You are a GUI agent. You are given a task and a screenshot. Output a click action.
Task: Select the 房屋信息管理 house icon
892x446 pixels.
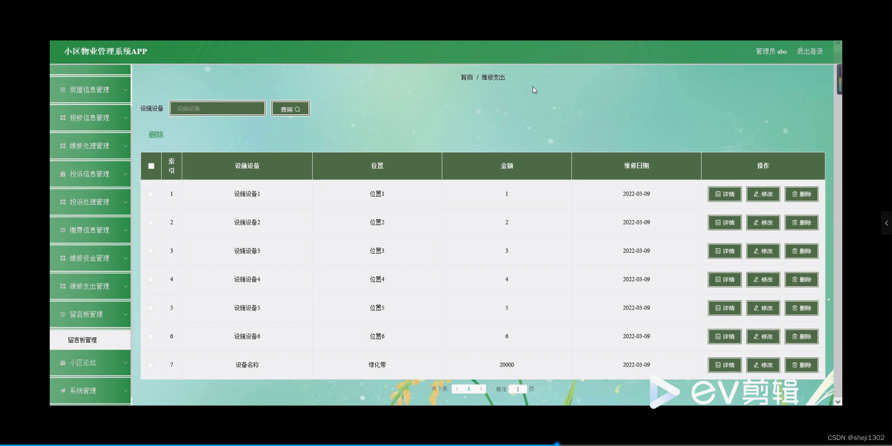[63, 90]
